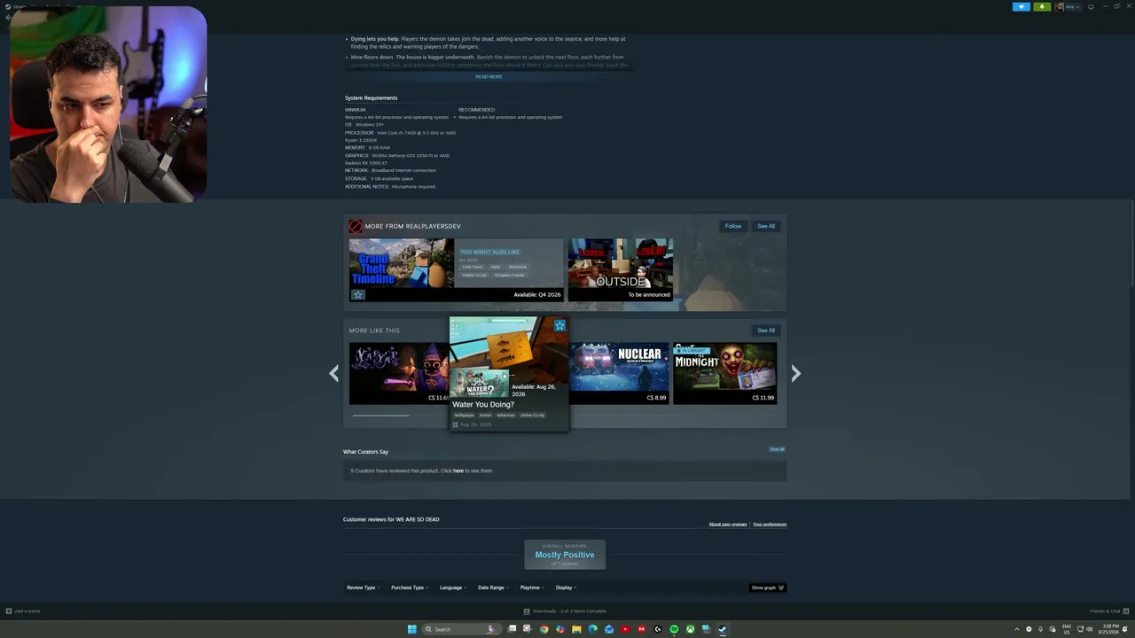The height and width of the screenshot is (638, 1135).
Task: Wishlist Water You Doing? via star icon
Action: (x=560, y=326)
